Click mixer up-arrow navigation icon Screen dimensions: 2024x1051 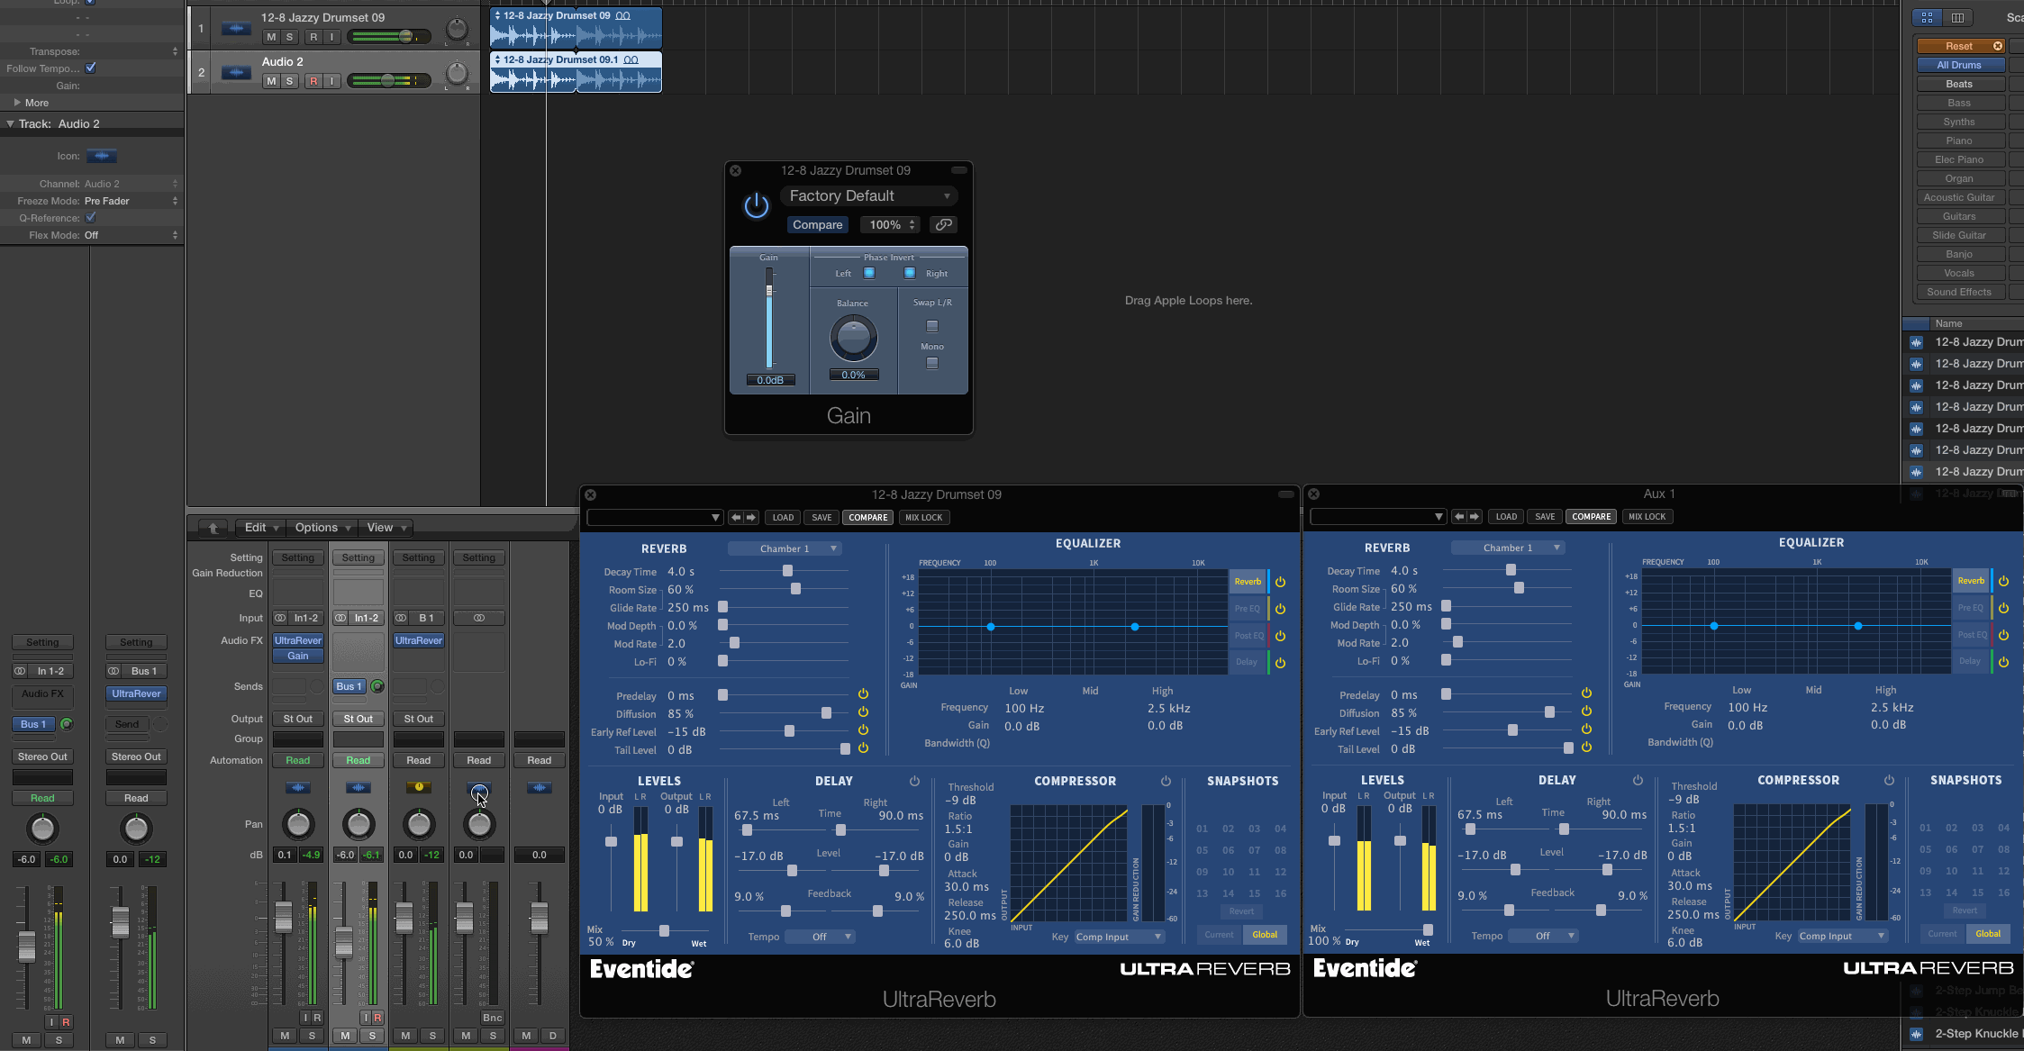213,528
